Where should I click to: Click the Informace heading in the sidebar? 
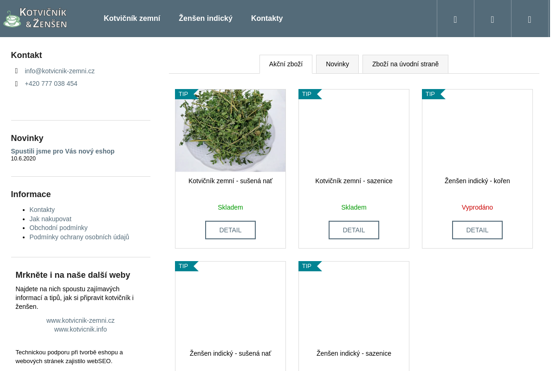[31, 194]
